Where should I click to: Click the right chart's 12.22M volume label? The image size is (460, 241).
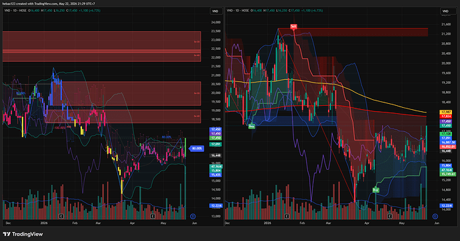(446, 206)
